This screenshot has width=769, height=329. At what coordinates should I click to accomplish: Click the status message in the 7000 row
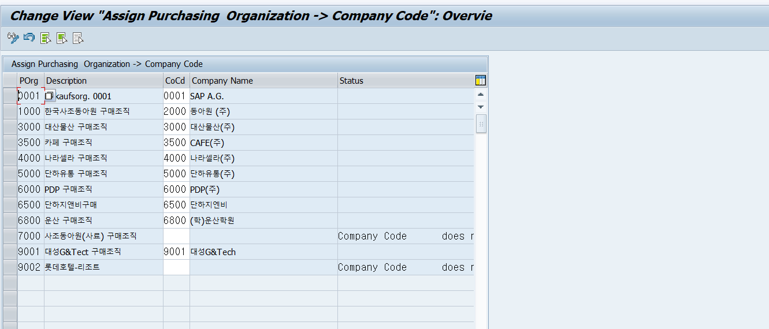coord(406,236)
